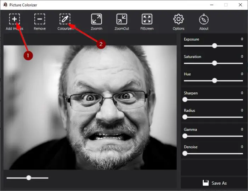Click the black-and-white portrait preview

click(x=90, y=107)
